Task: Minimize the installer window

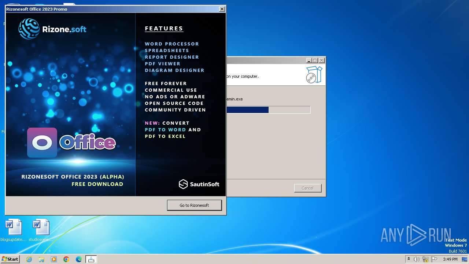Action: click(x=309, y=60)
